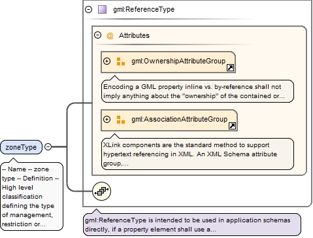
Task: Select the zoneType element box
Action: pos(21,147)
